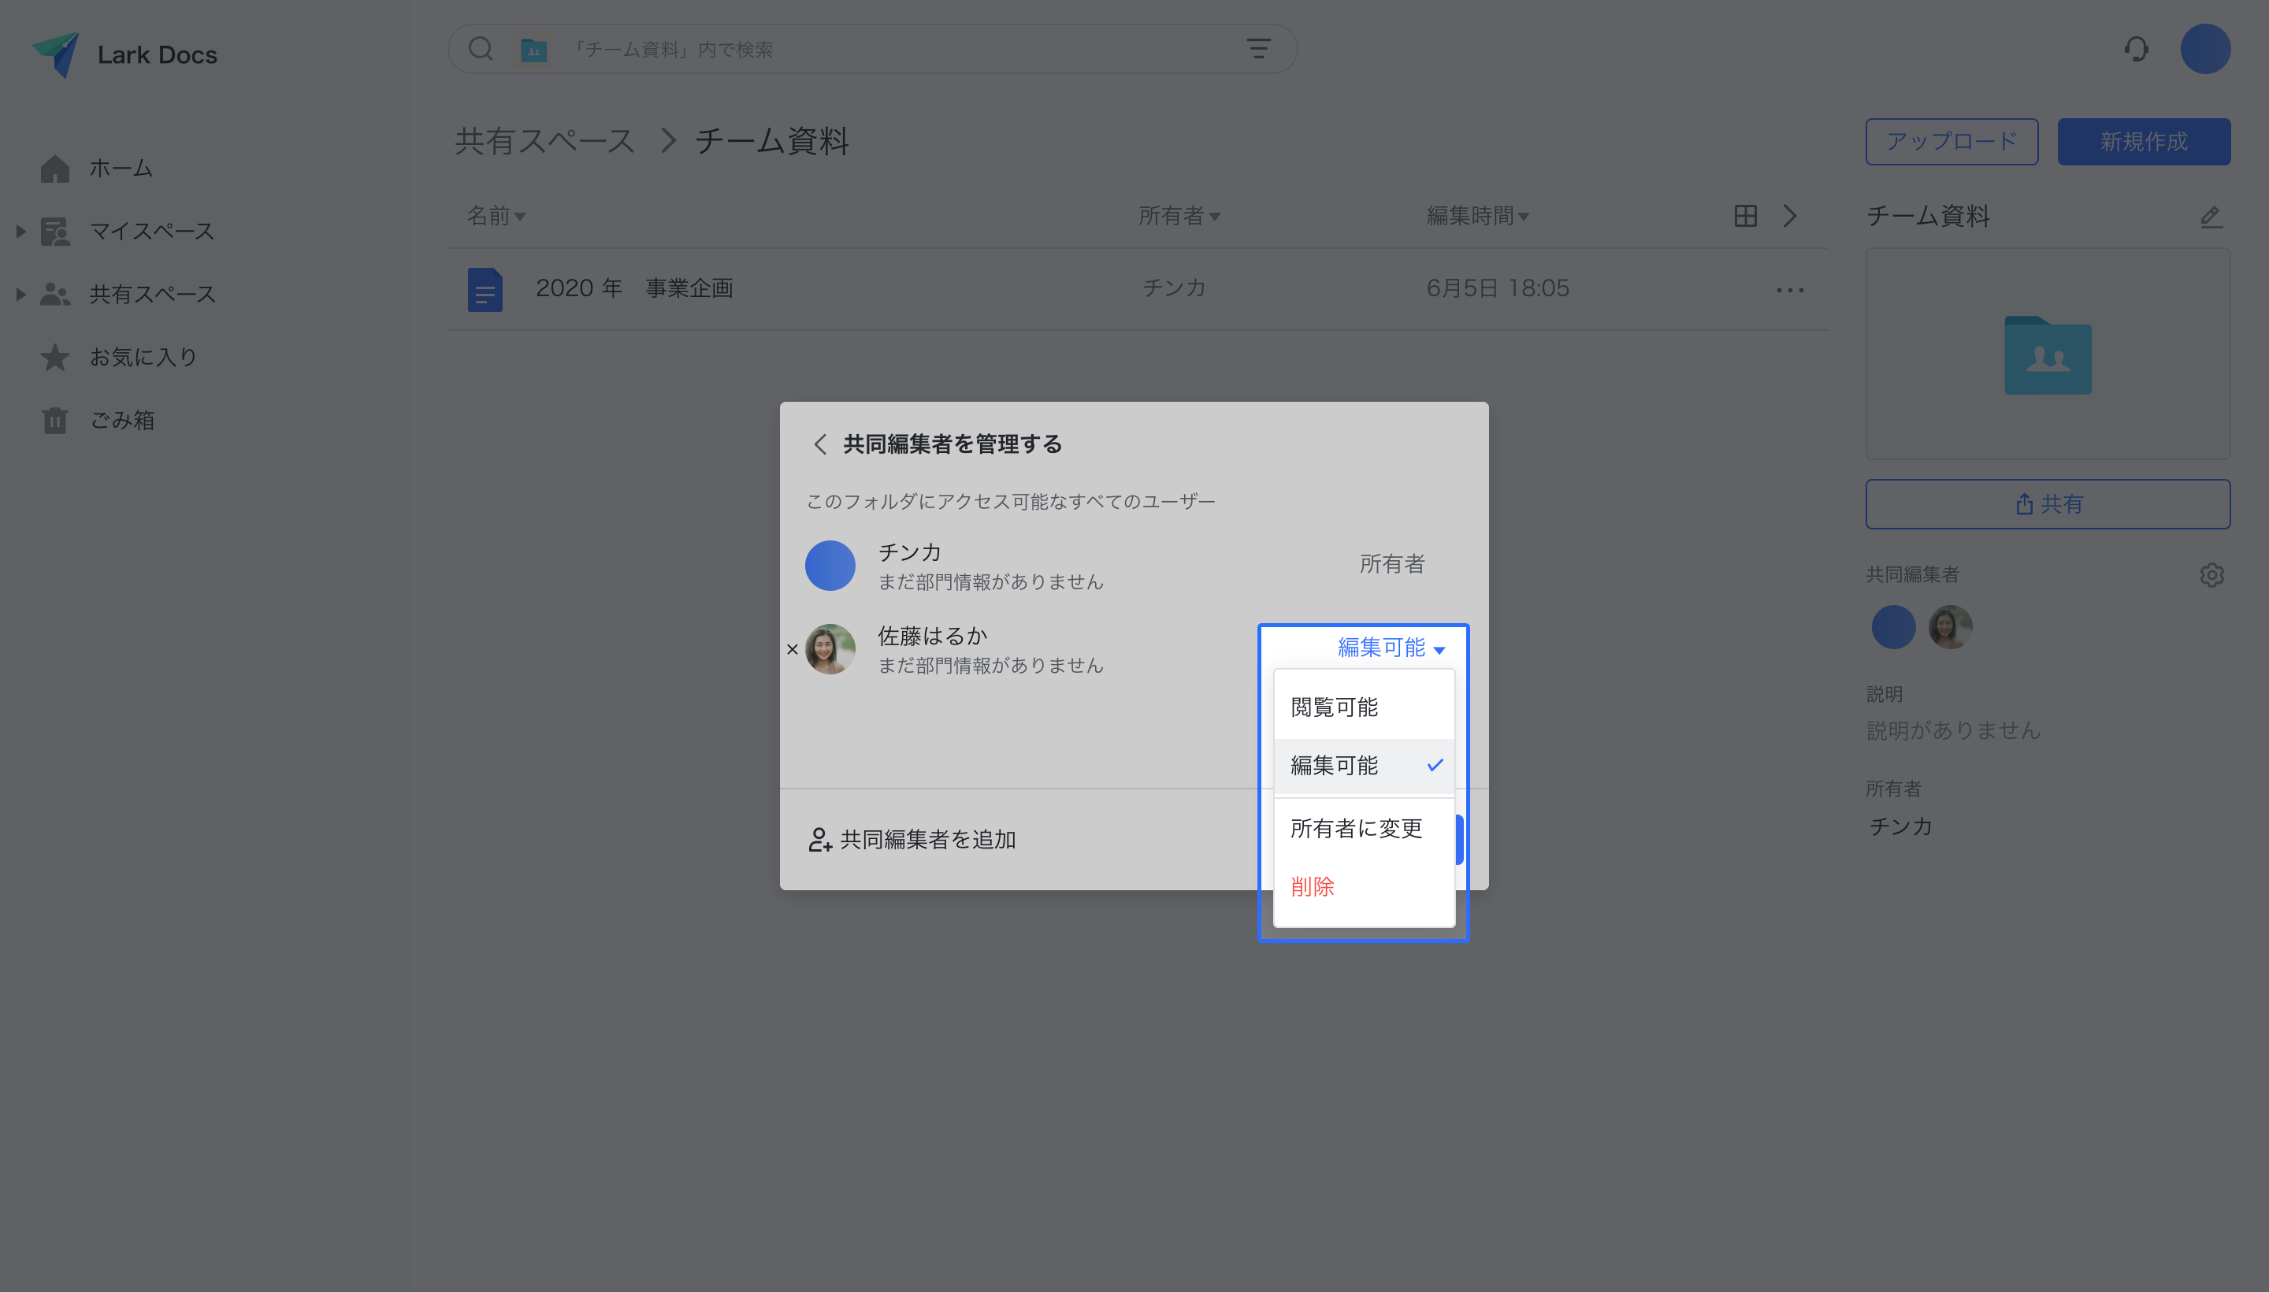This screenshot has width=2269, height=1292.
Task: Expand the マイスペース tree item
Action: pos(20,231)
